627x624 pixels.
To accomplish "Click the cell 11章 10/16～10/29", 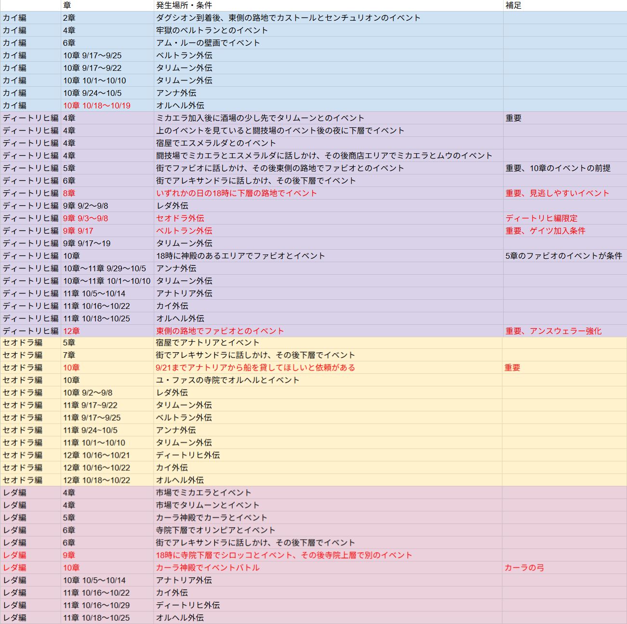I will [x=107, y=605].
